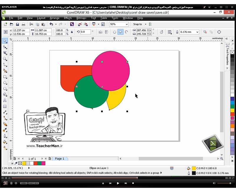Select the Table tool

click(x=5, y=106)
